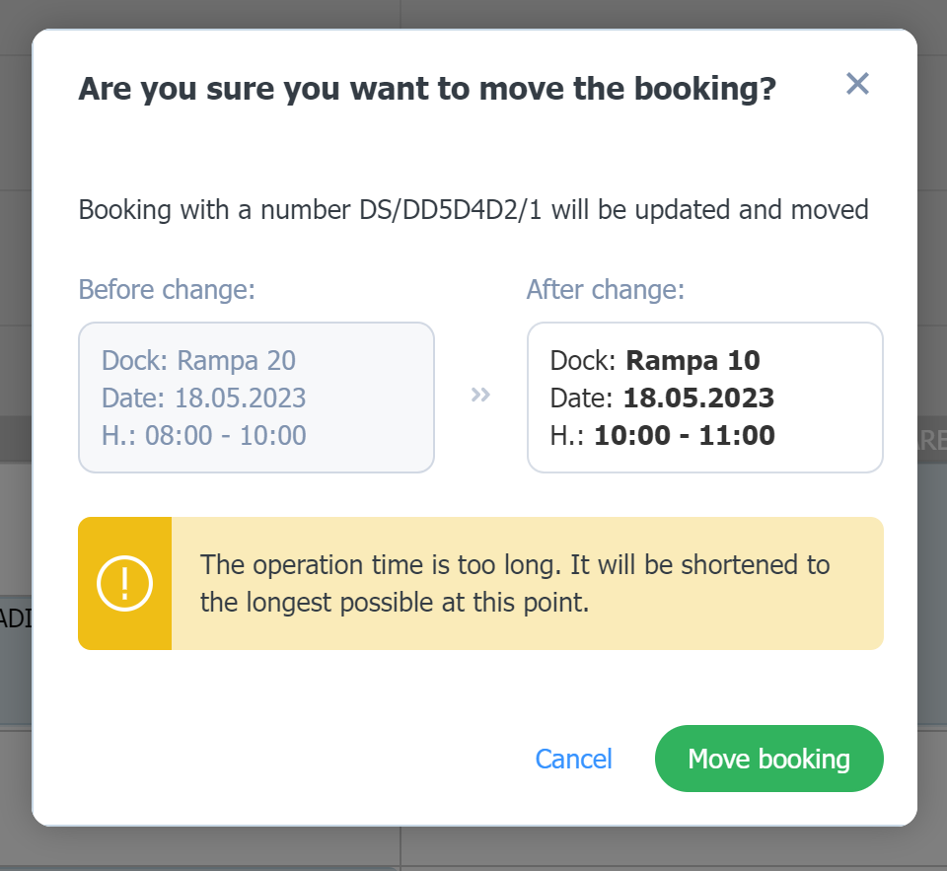Click the second warning line about longest possible

pyautogui.click(x=395, y=603)
